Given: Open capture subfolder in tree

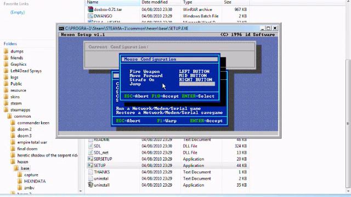Looking at the screenshot, I should point(31,175).
